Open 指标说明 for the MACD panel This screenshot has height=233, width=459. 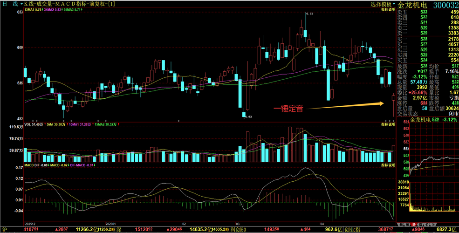[388, 165]
